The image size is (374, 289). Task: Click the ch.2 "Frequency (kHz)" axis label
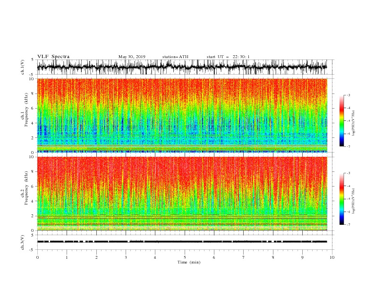26,187
